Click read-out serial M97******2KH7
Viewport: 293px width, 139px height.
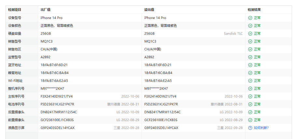coord(156,89)
